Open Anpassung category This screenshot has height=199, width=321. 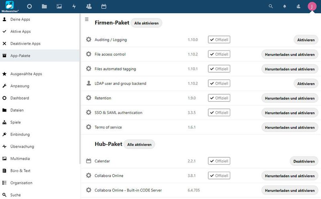point(40,86)
